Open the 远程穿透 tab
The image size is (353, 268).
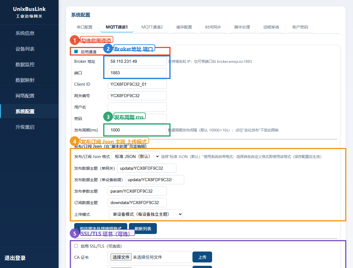271,27
